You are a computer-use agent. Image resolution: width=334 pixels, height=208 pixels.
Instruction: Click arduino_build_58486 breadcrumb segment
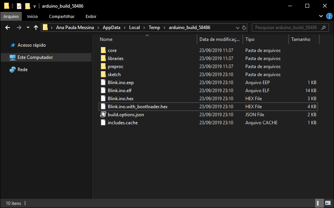pos(190,28)
